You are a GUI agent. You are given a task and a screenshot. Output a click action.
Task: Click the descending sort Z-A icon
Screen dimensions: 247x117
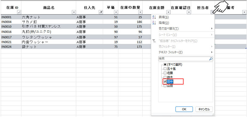click(154, 23)
